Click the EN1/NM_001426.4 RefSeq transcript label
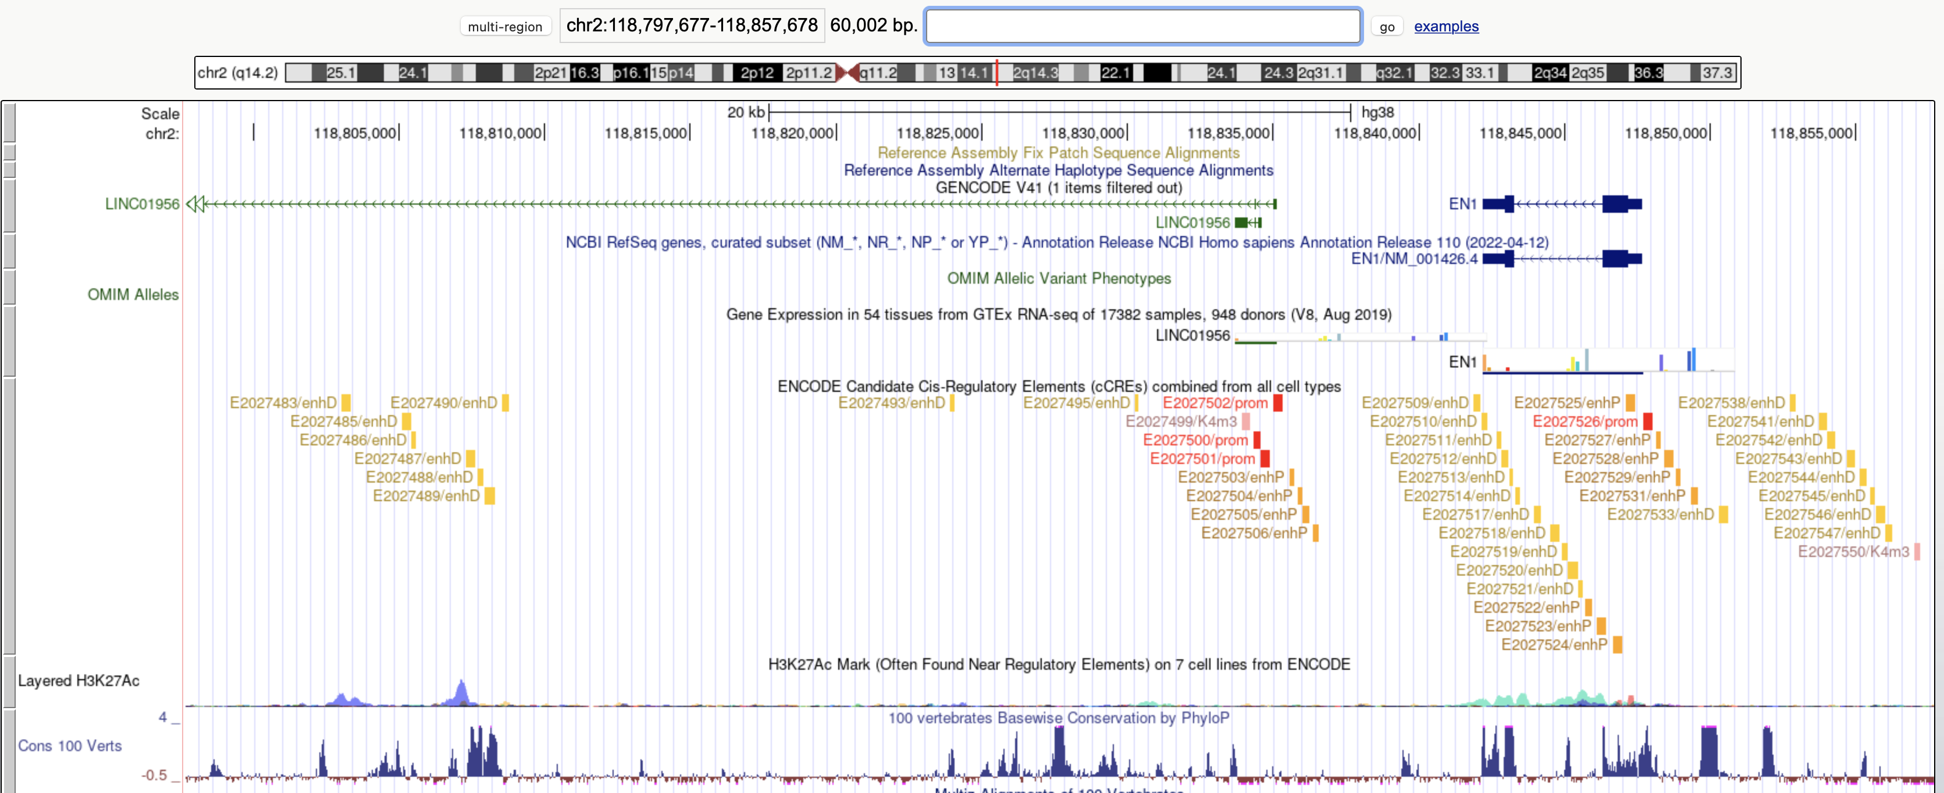 click(1414, 259)
